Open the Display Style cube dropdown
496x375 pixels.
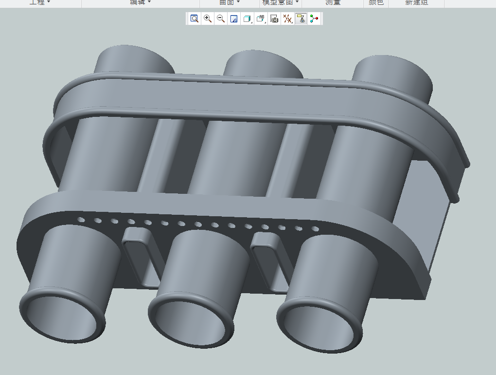[248, 19]
